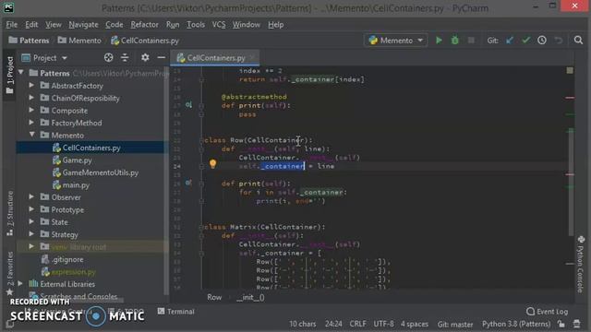Expand the Prototype folder
Viewport: 591px width, 332px height.
[x=31, y=209]
